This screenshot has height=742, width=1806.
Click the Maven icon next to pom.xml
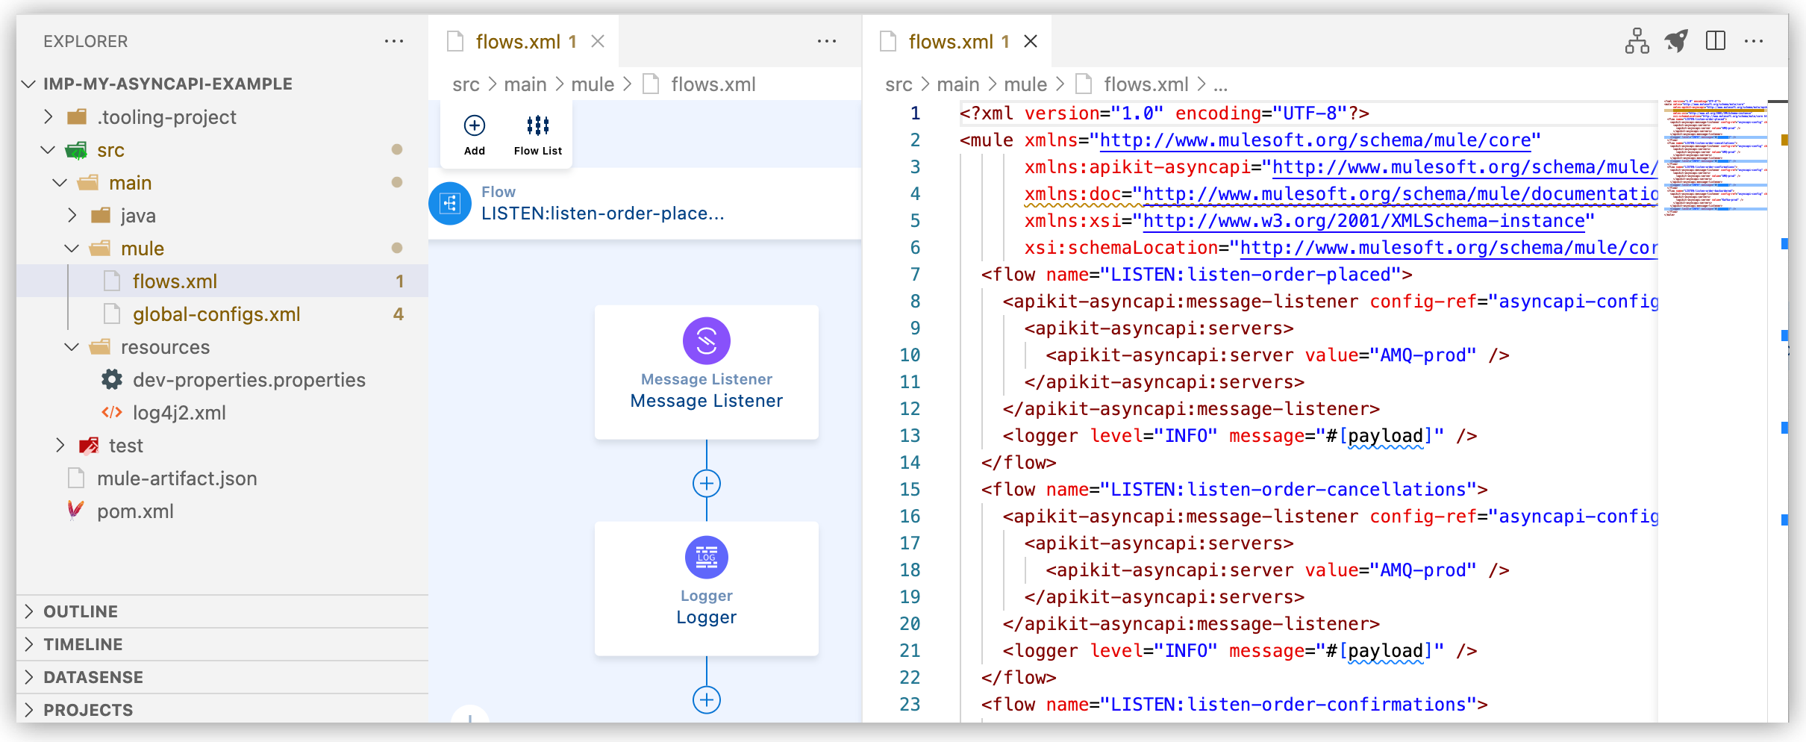point(75,511)
